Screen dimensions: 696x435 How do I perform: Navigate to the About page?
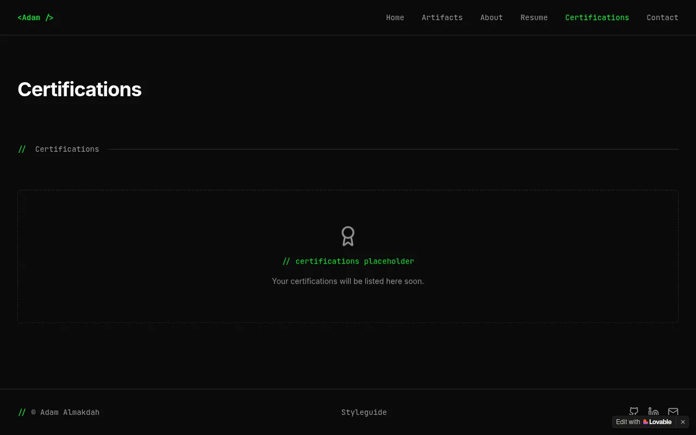(x=492, y=17)
